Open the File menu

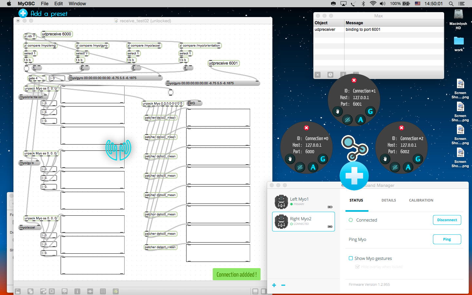[45, 4]
